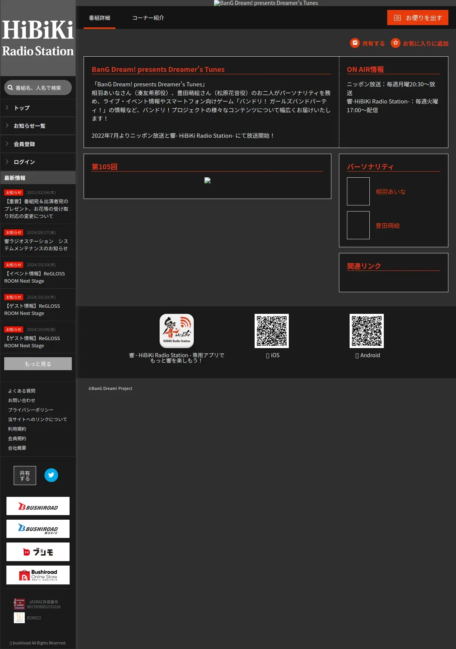The image size is (456, 649).
Task: Click the 共有する share icon at top
Action: [x=355, y=43]
